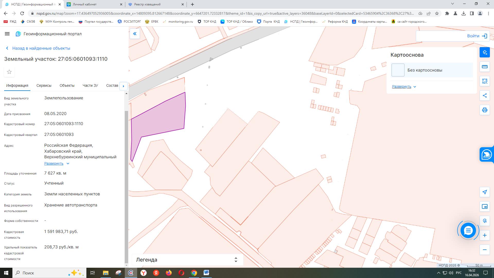The width and height of the screenshot is (494, 278).
Task: Zoom out with the minus button
Action: click(485, 250)
